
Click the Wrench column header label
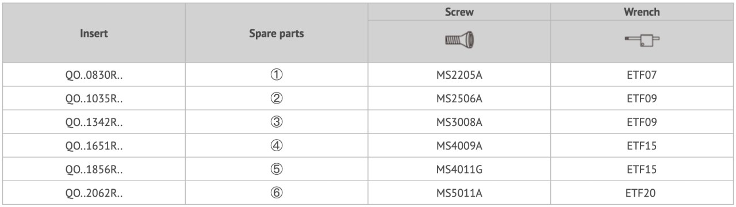click(x=641, y=11)
